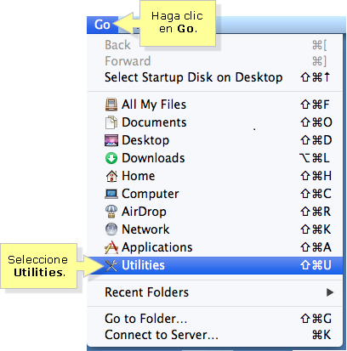Click the Documents page icon

pos(111,122)
